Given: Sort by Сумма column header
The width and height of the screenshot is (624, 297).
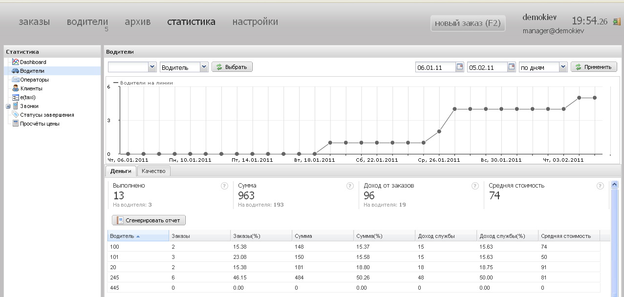Looking at the screenshot, I should pyautogui.click(x=323, y=236).
